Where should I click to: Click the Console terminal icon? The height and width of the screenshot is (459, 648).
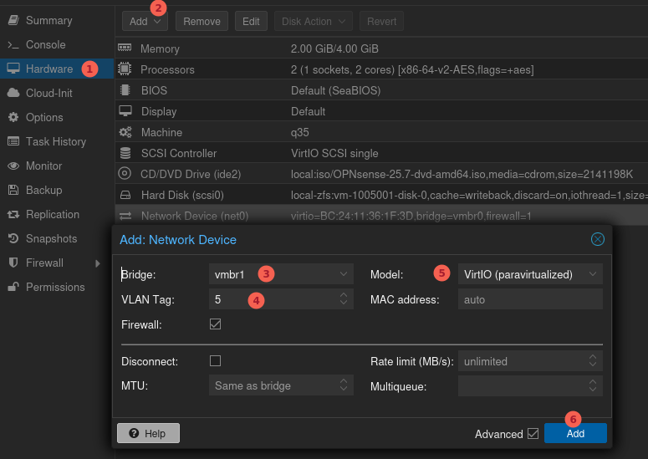tap(13, 44)
